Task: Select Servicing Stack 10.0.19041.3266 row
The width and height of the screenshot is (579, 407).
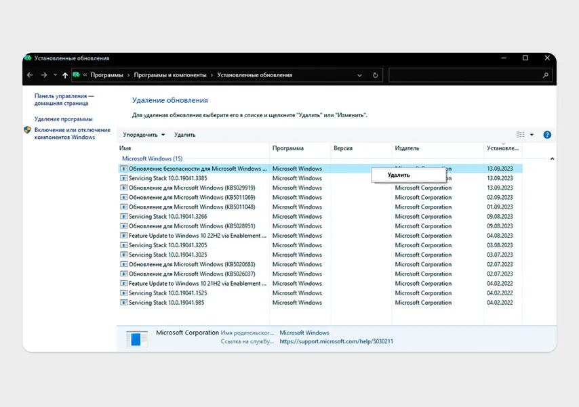Action: click(320, 217)
